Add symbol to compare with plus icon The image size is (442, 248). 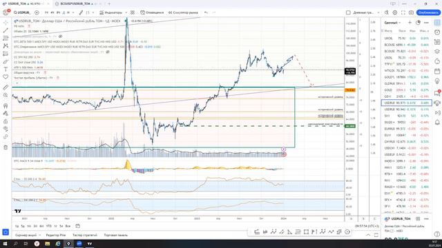(x=37, y=12)
